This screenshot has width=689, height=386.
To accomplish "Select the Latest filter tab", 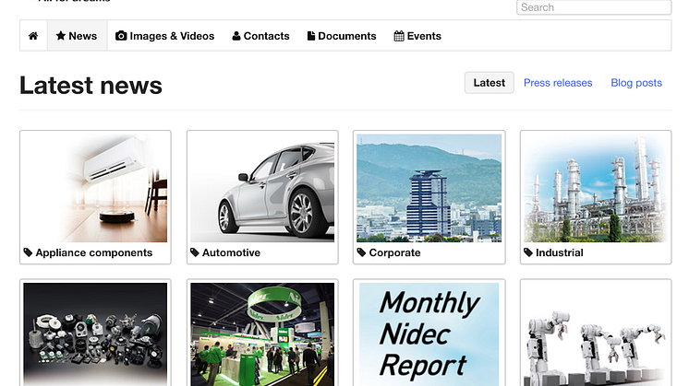I will pos(490,83).
